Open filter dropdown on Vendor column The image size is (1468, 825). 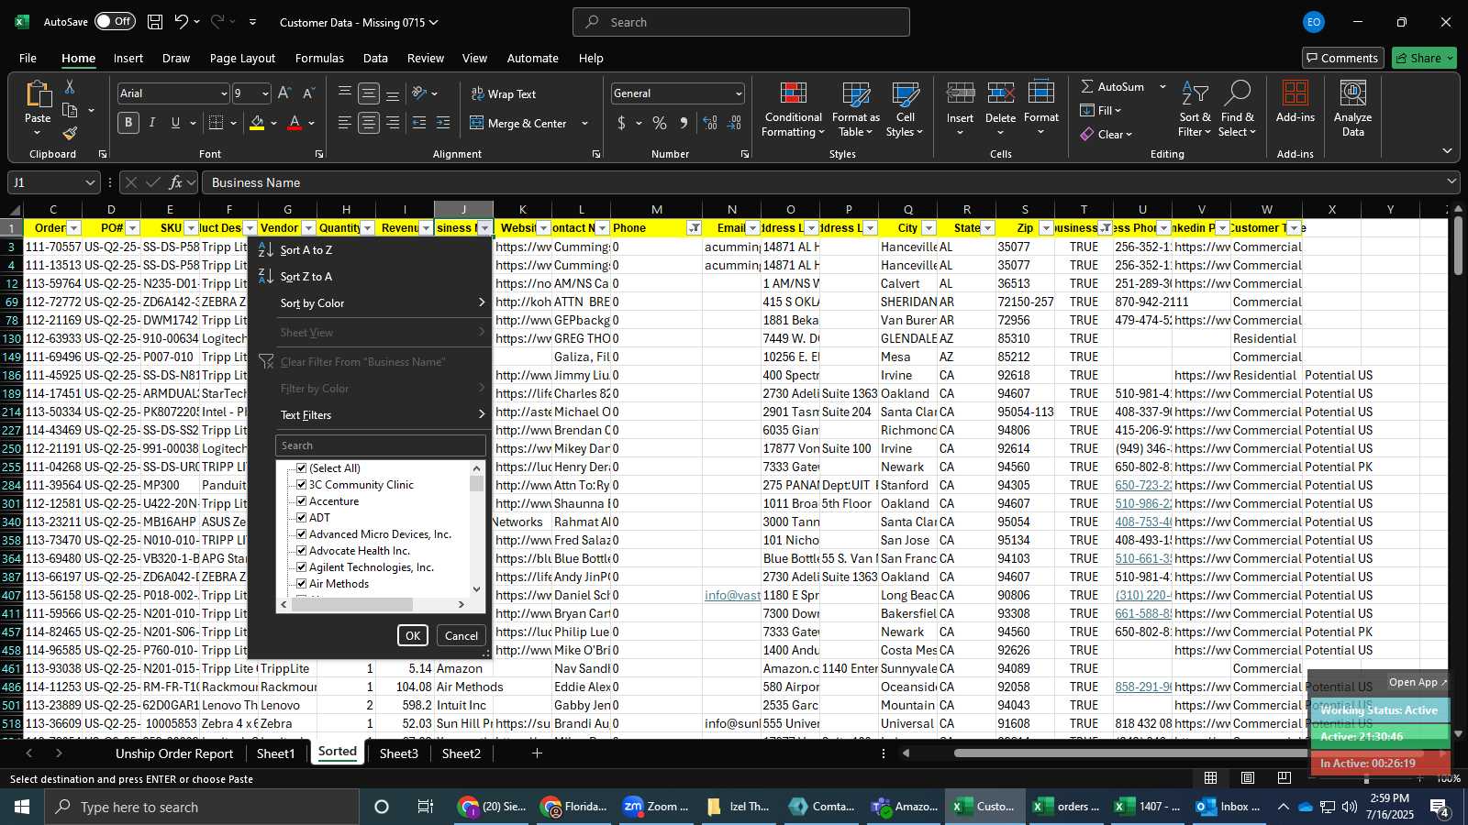[308, 228]
